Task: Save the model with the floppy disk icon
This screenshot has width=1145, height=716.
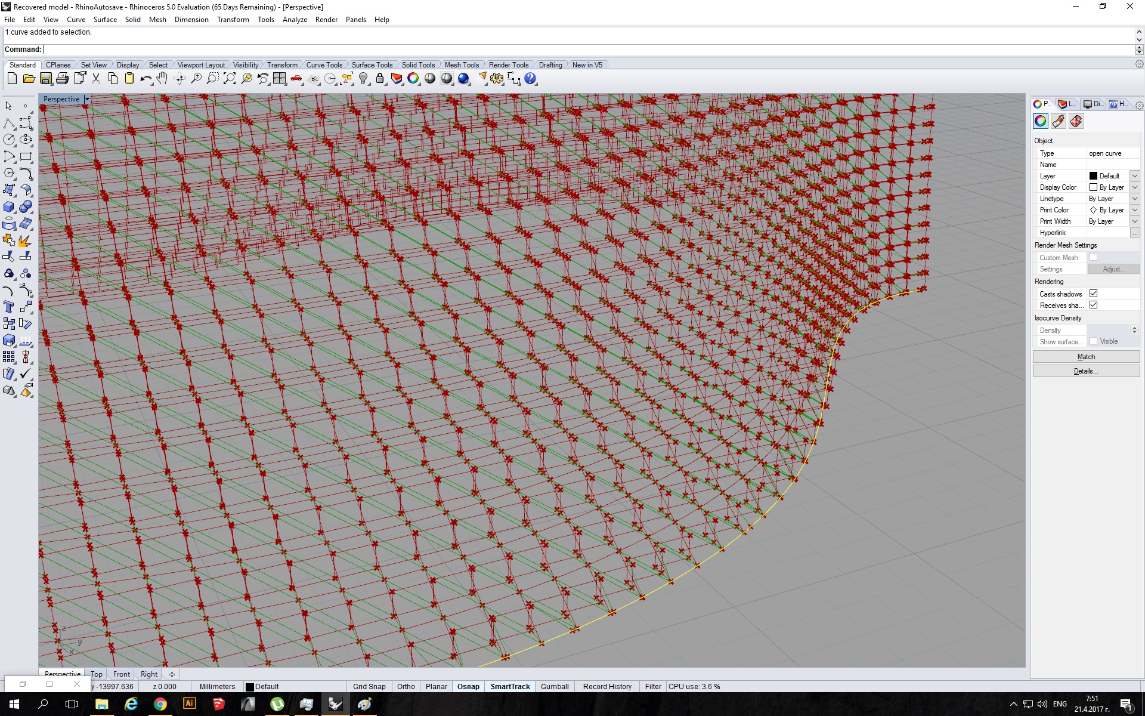Action: click(x=45, y=78)
